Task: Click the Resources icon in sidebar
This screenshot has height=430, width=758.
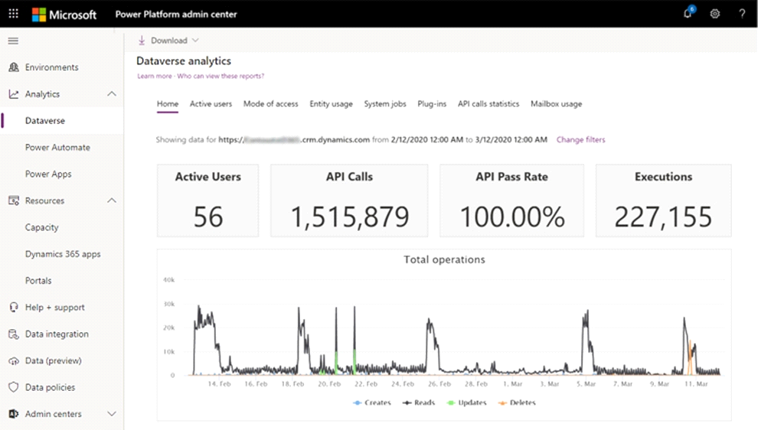Action: click(x=14, y=200)
